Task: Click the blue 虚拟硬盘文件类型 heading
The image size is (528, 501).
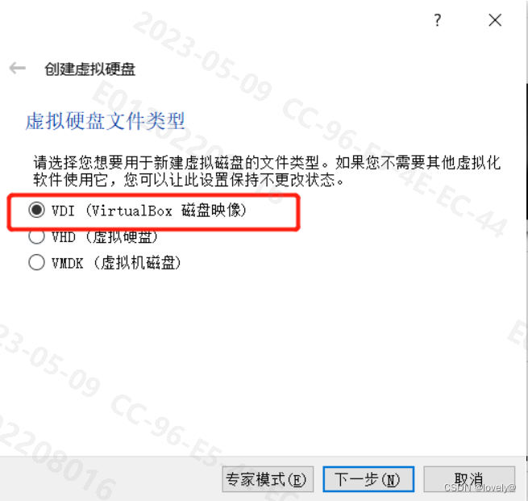Action: click(x=105, y=121)
